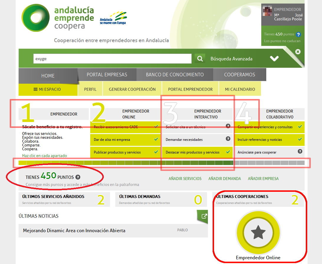
Task: Open news item Mejorando Dinamic Area con Innovación Abierta
Action: 113,231
